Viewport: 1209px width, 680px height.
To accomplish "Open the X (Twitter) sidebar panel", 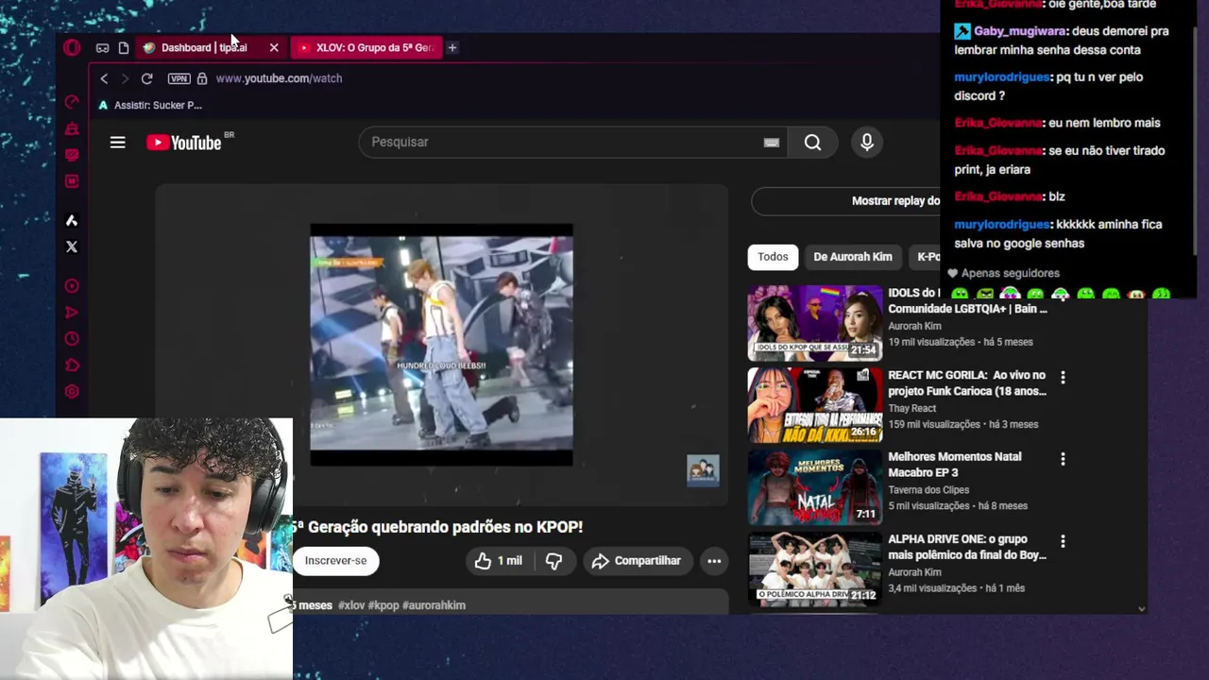I will (72, 246).
